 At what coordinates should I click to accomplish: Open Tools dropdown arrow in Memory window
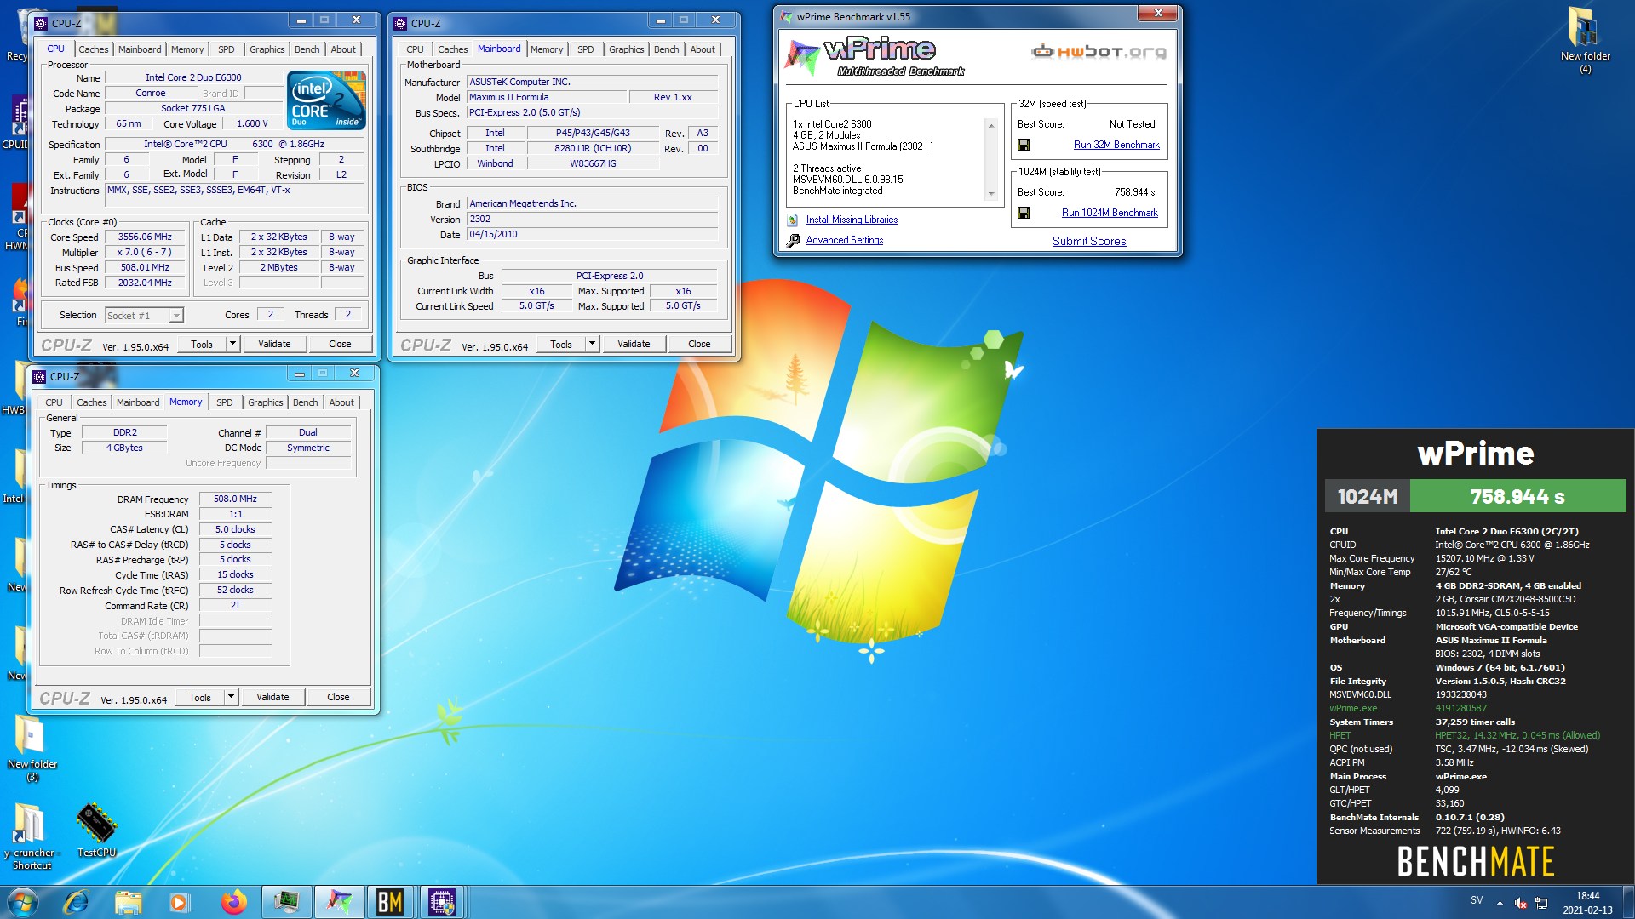point(231,697)
